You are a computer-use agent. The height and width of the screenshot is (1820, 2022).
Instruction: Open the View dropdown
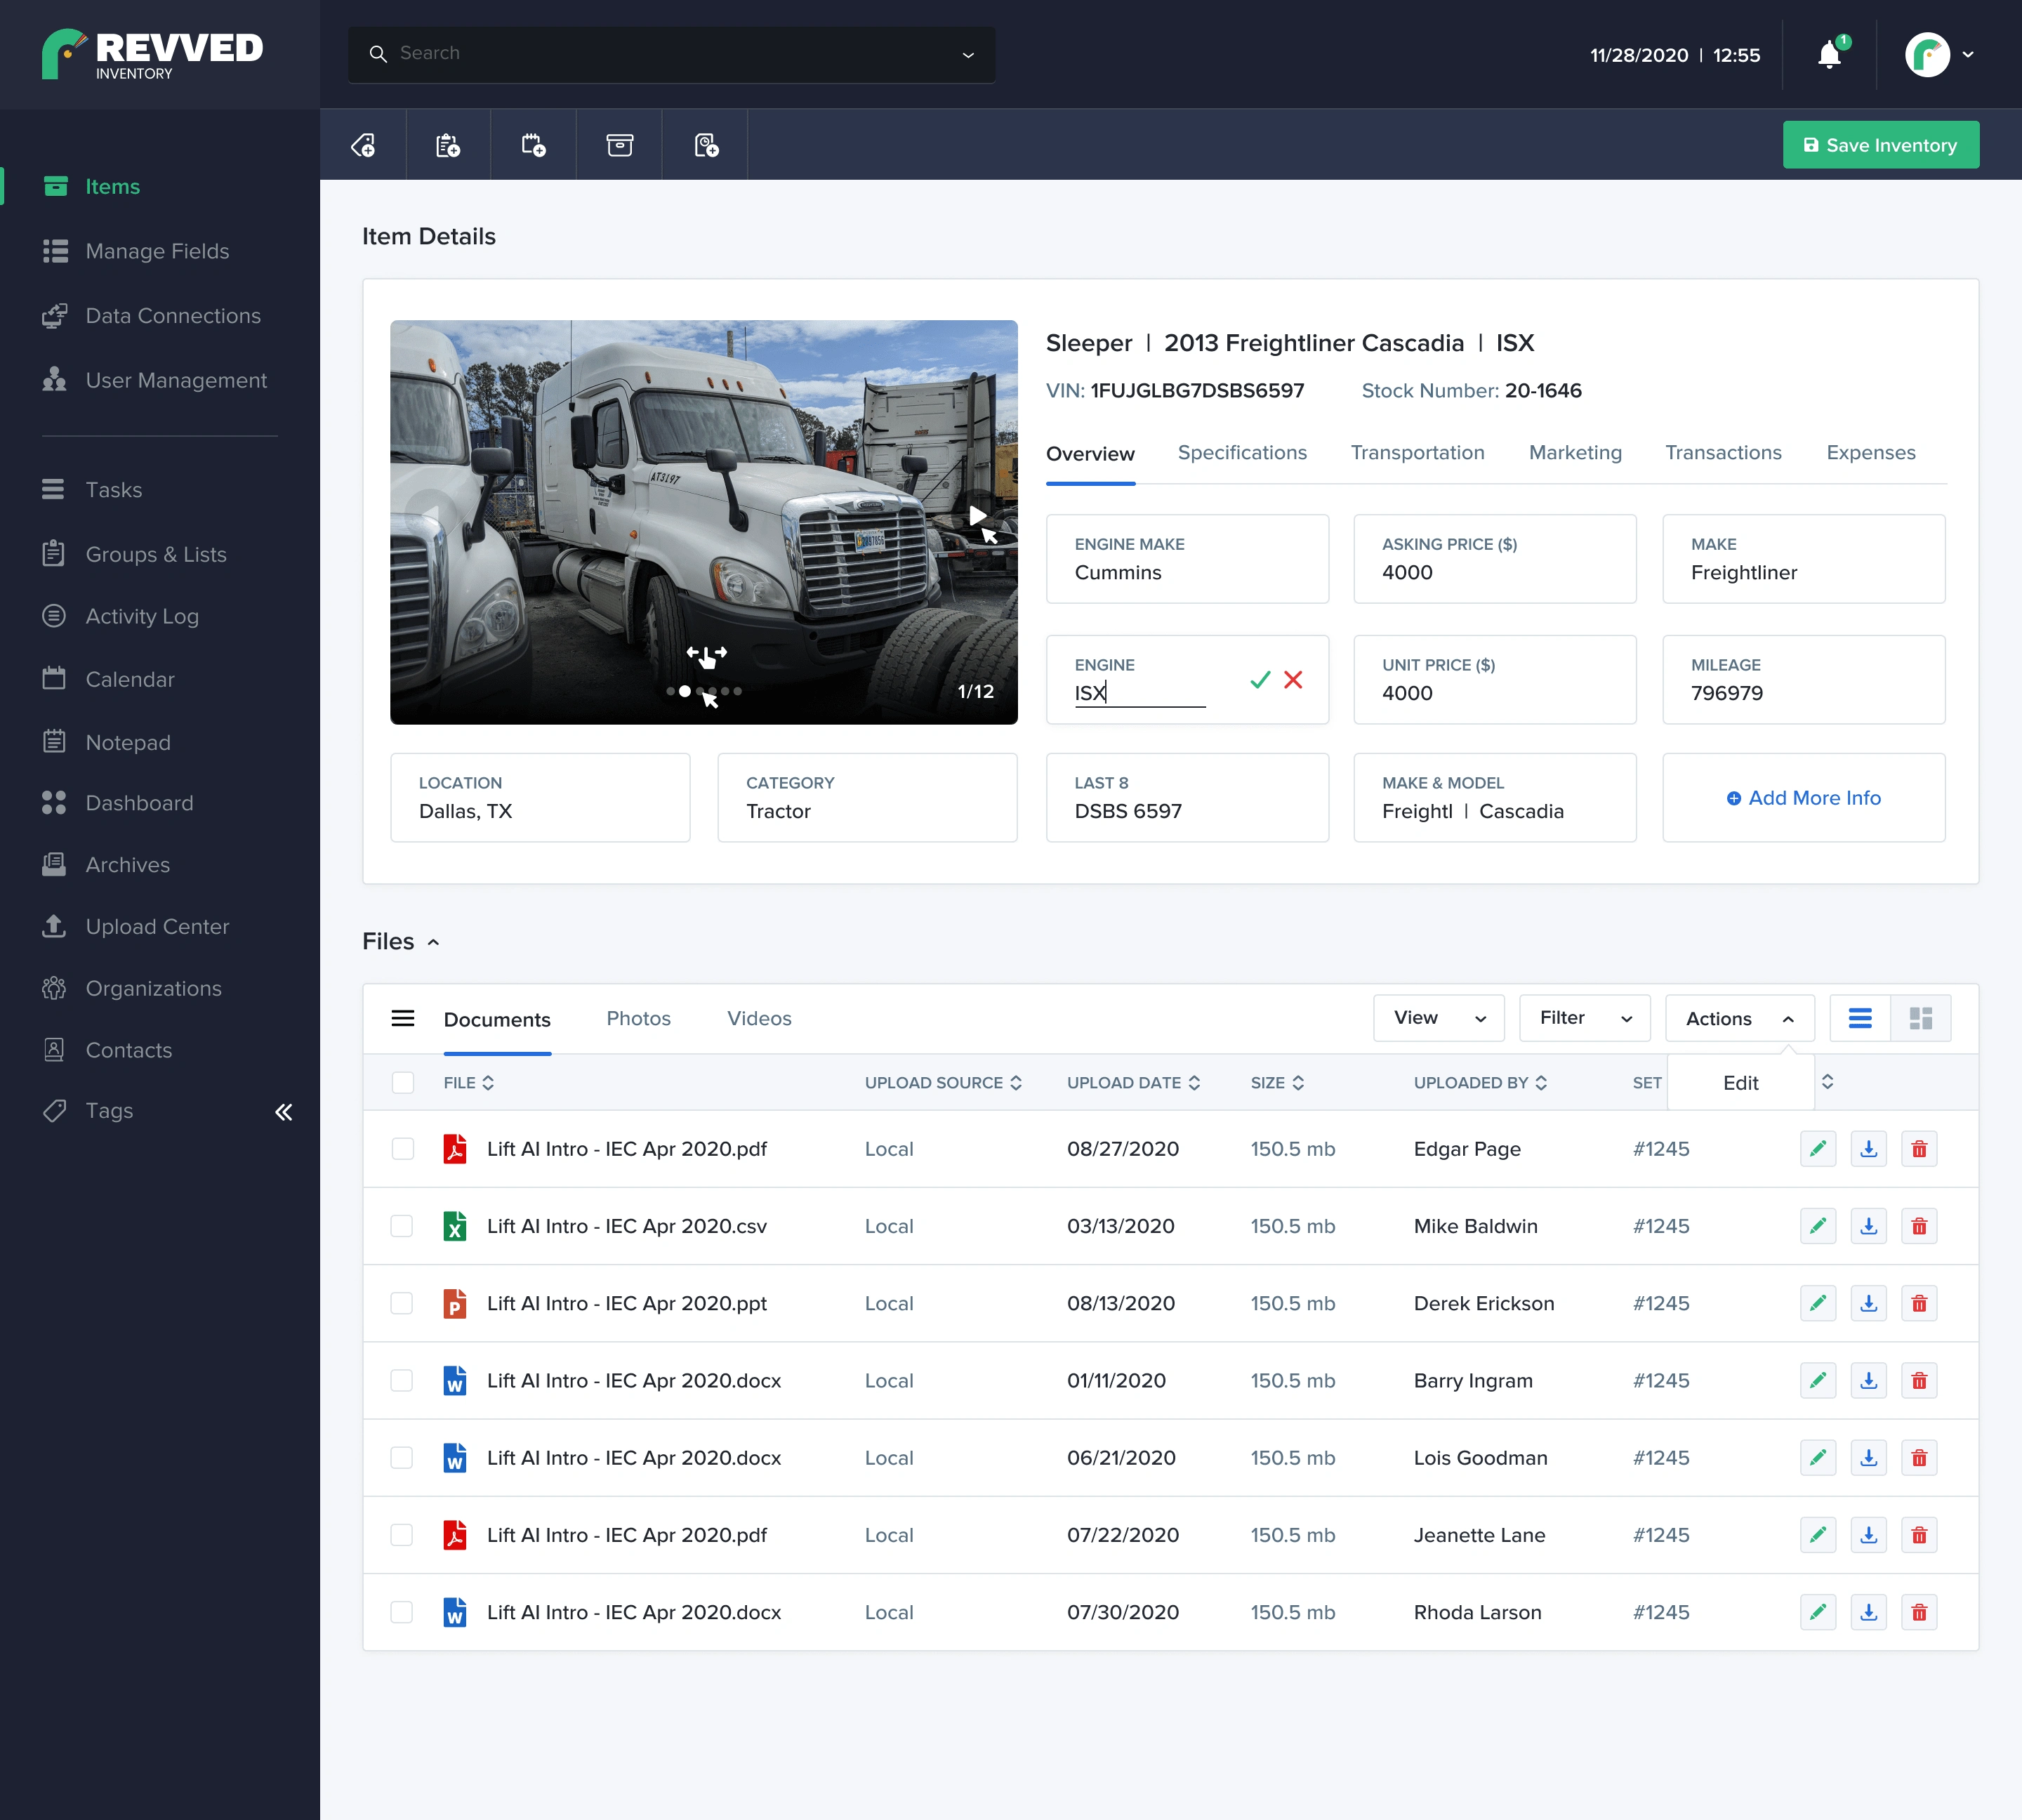(1438, 1018)
